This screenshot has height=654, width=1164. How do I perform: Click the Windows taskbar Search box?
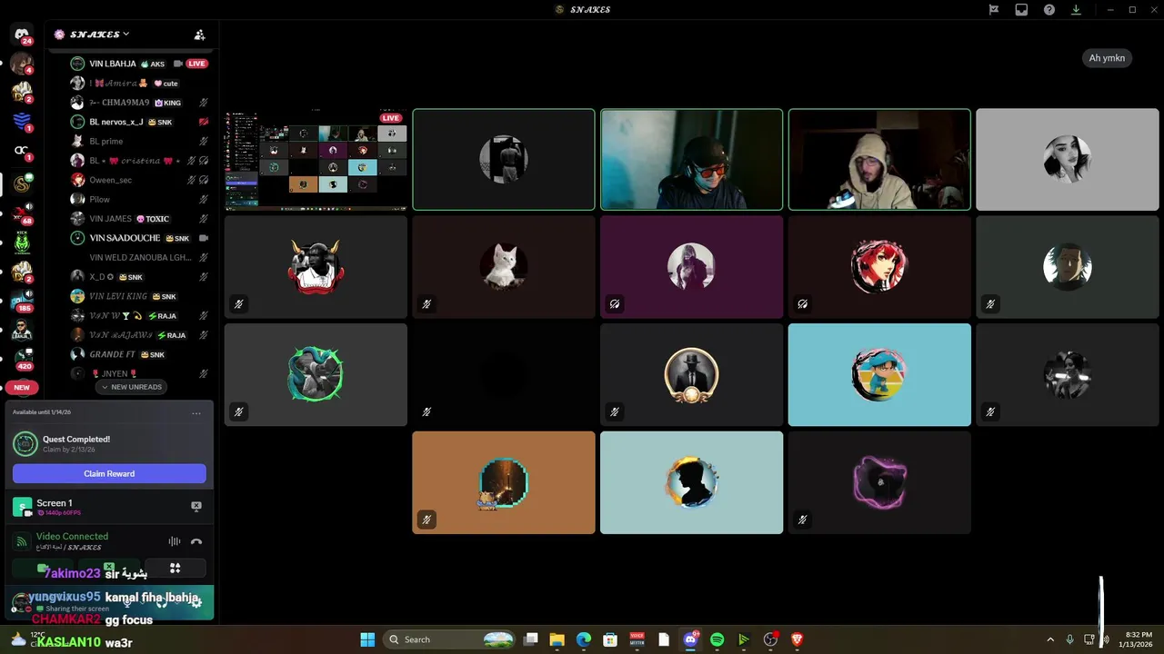pyautogui.click(x=449, y=639)
